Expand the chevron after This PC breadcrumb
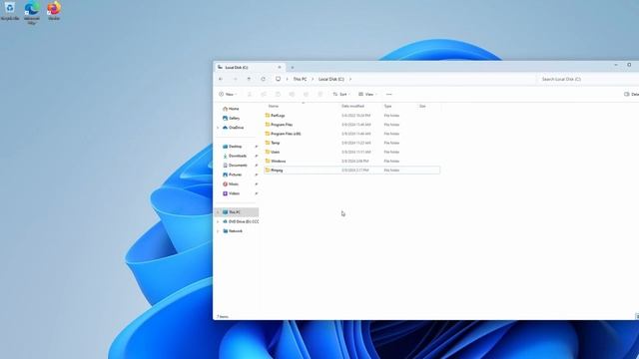639x359 pixels. (313, 79)
